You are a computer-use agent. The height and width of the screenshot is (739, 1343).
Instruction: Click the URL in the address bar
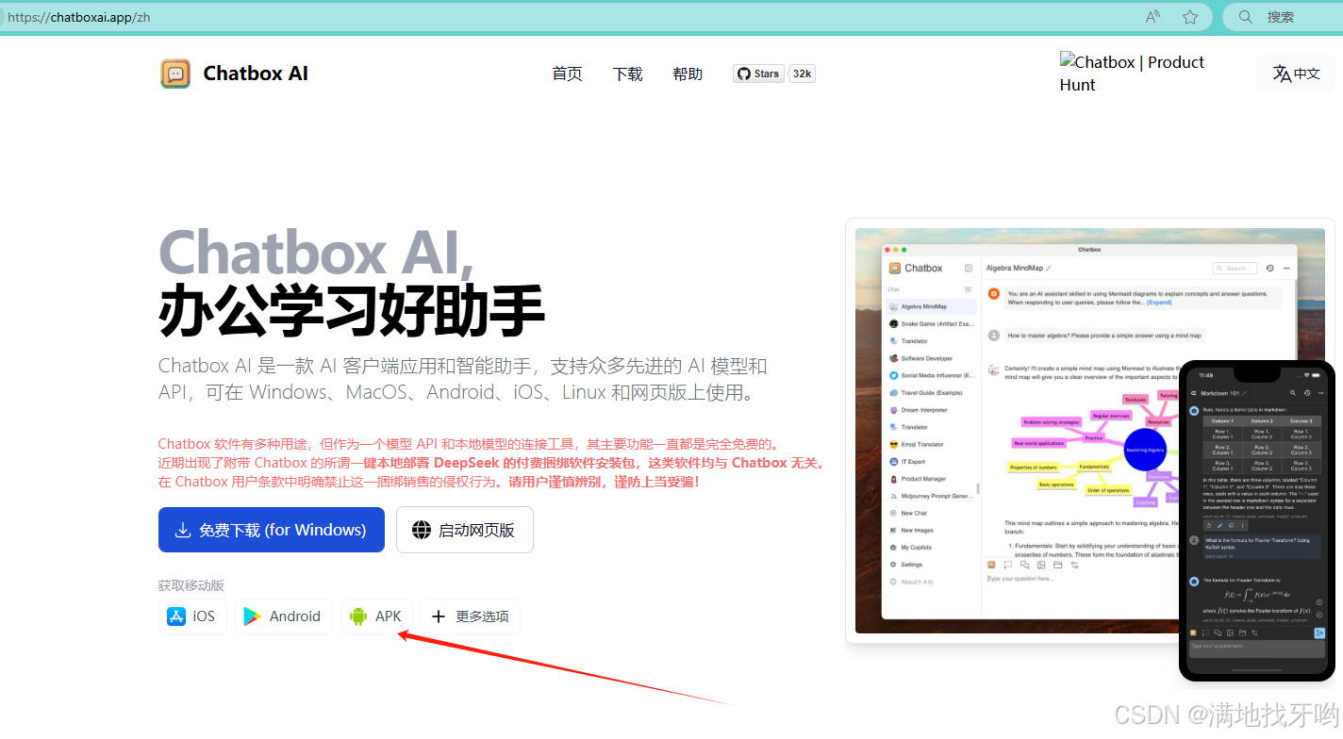click(78, 17)
